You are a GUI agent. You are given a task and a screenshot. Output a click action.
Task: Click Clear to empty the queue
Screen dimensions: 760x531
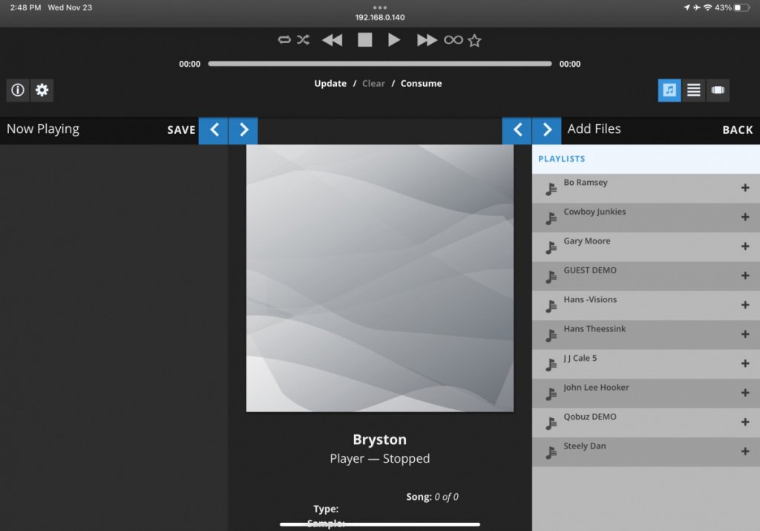coord(373,83)
